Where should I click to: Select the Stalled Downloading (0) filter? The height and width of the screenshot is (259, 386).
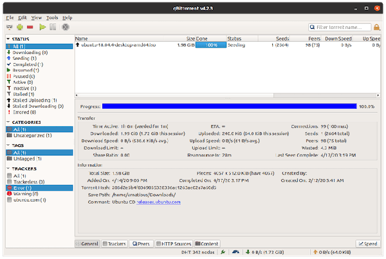[39, 106]
